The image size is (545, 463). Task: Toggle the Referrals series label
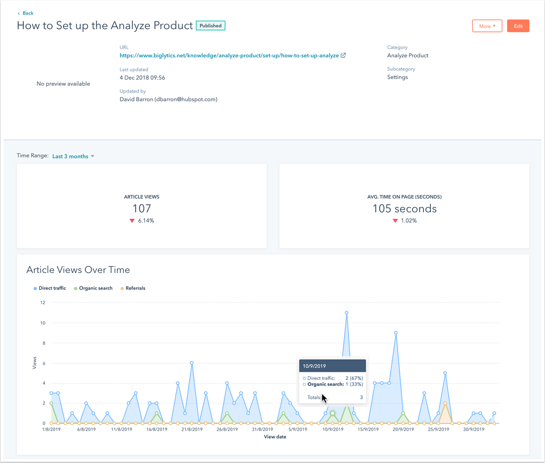click(135, 288)
